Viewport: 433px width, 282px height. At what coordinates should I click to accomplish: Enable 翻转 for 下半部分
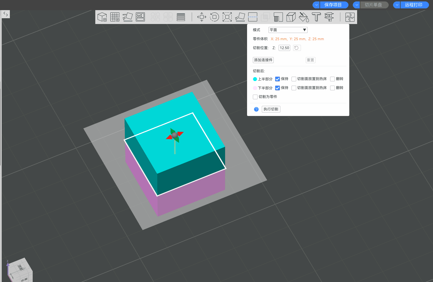coord(332,88)
